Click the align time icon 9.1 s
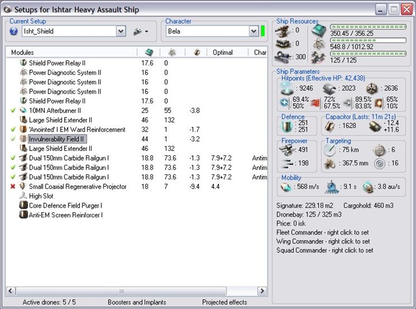 point(331,187)
